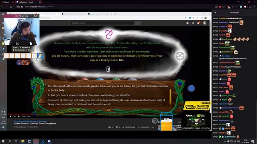Expand the yellow chevron above text panel
Image resolution: width=257 pixels, height=144 pixels.
click(108, 82)
